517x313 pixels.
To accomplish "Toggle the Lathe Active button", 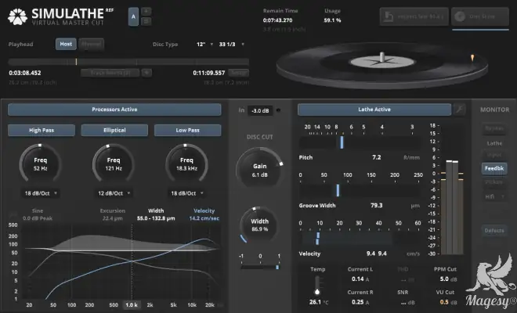I will click(374, 110).
